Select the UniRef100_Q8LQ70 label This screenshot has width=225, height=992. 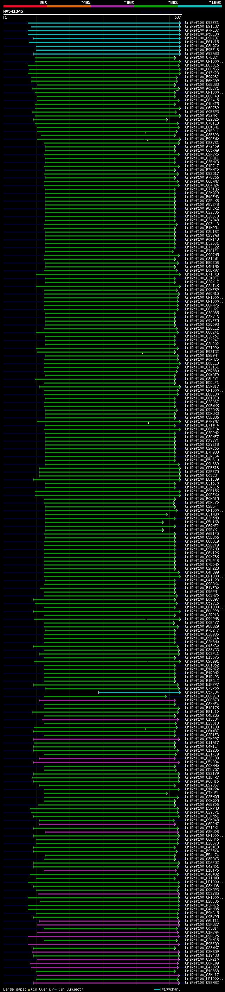tap(202, 46)
